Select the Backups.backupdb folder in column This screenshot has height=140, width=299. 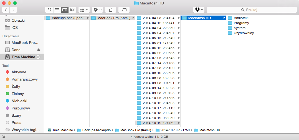click(67, 18)
